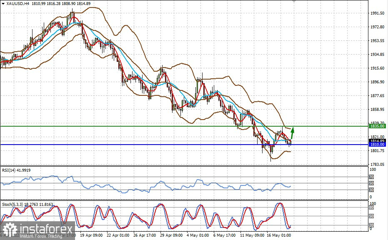Click price axis label 1972.80

tap(377, 27)
